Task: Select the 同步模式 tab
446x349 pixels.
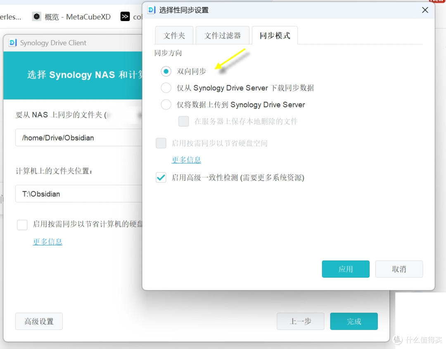Action: (x=275, y=36)
